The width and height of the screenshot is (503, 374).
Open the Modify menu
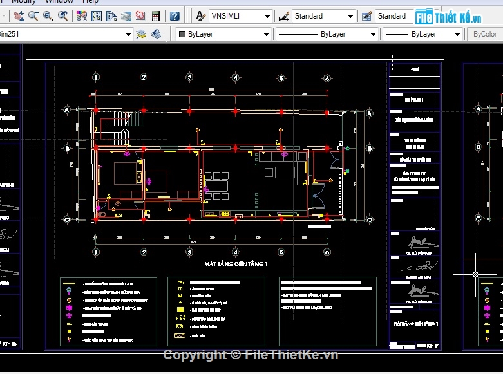(24, 1)
